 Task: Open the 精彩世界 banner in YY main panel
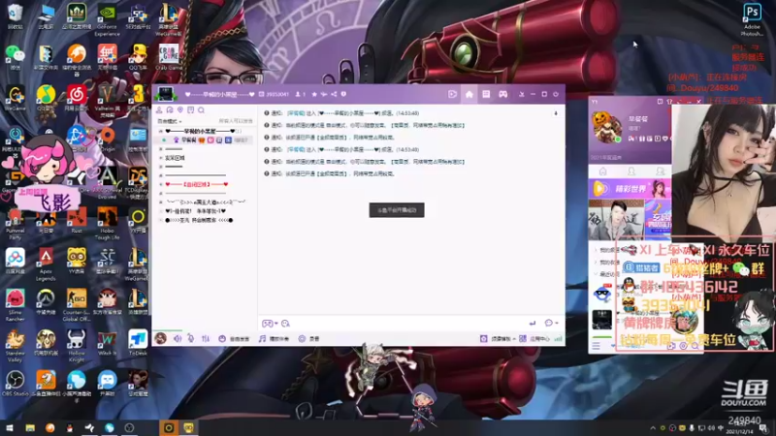point(630,188)
